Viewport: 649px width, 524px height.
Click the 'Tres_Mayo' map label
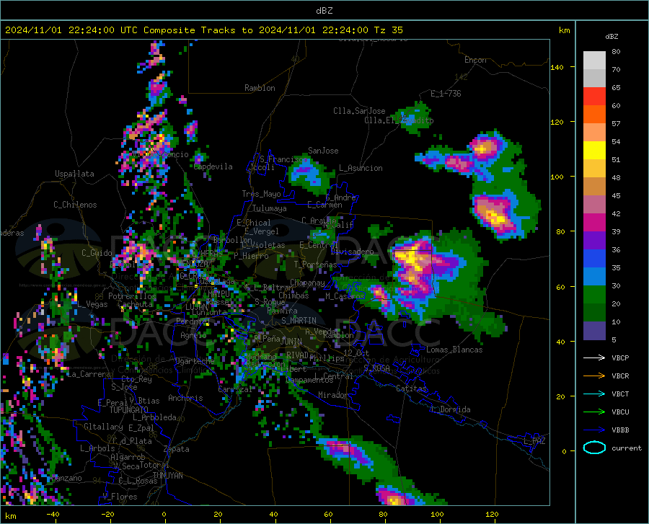261,194
